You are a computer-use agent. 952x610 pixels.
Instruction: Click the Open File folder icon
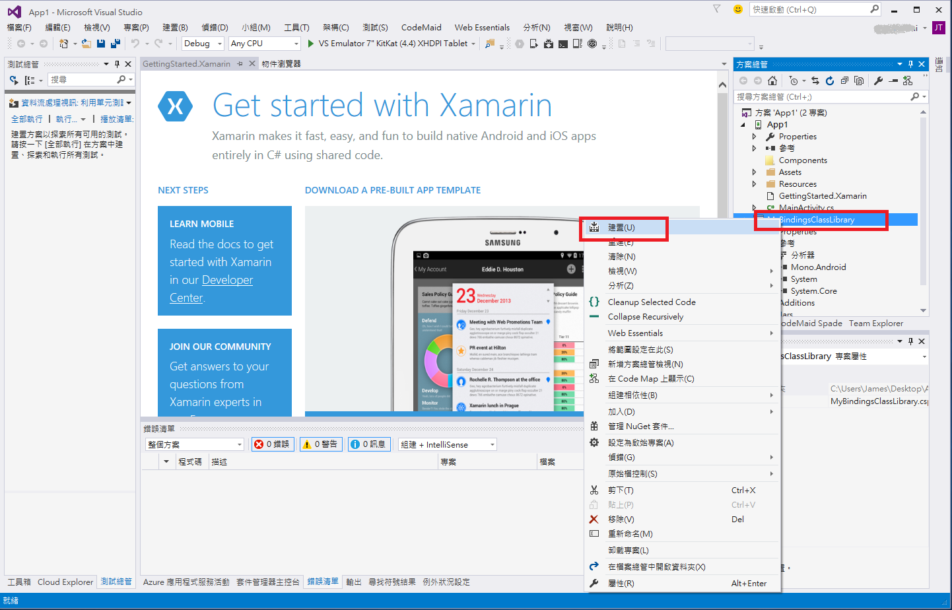point(86,44)
